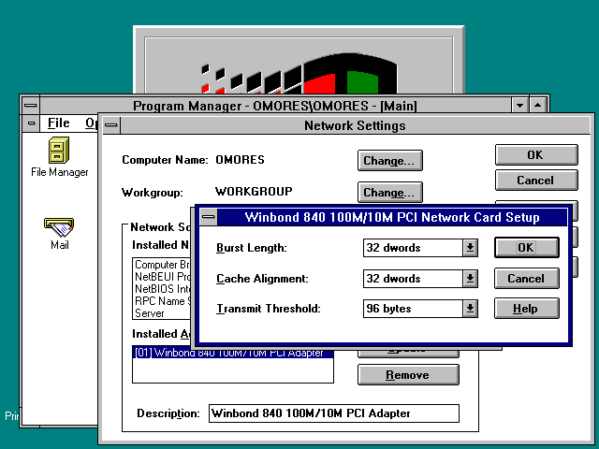Viewport: 599px width, 449px height.
Task: Select Computer Browser entry in software list
Action: pos(162,265)
